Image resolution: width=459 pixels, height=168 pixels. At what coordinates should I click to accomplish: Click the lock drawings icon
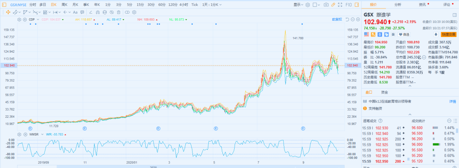click(x=105, y=12)
